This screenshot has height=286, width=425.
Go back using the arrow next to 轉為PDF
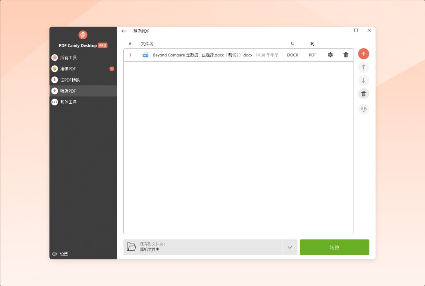click(124, 31)
